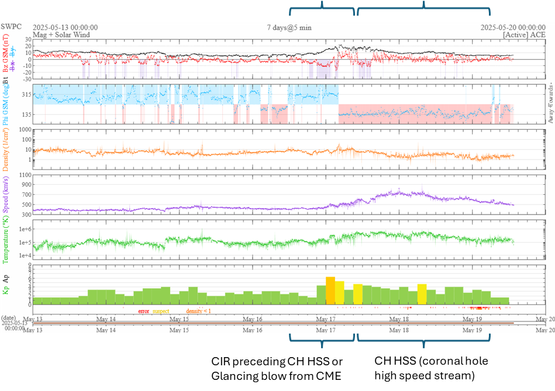Click the start date 2025-05-13 00:00:00
Image resolution: width=555 pixels, height=391 pixels.
tap(65, 27)
